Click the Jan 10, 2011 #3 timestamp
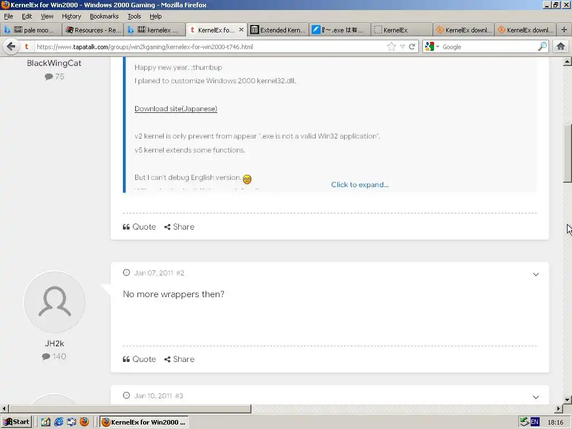The width and height of the screenshot is (572, 429). coord(159,396)
